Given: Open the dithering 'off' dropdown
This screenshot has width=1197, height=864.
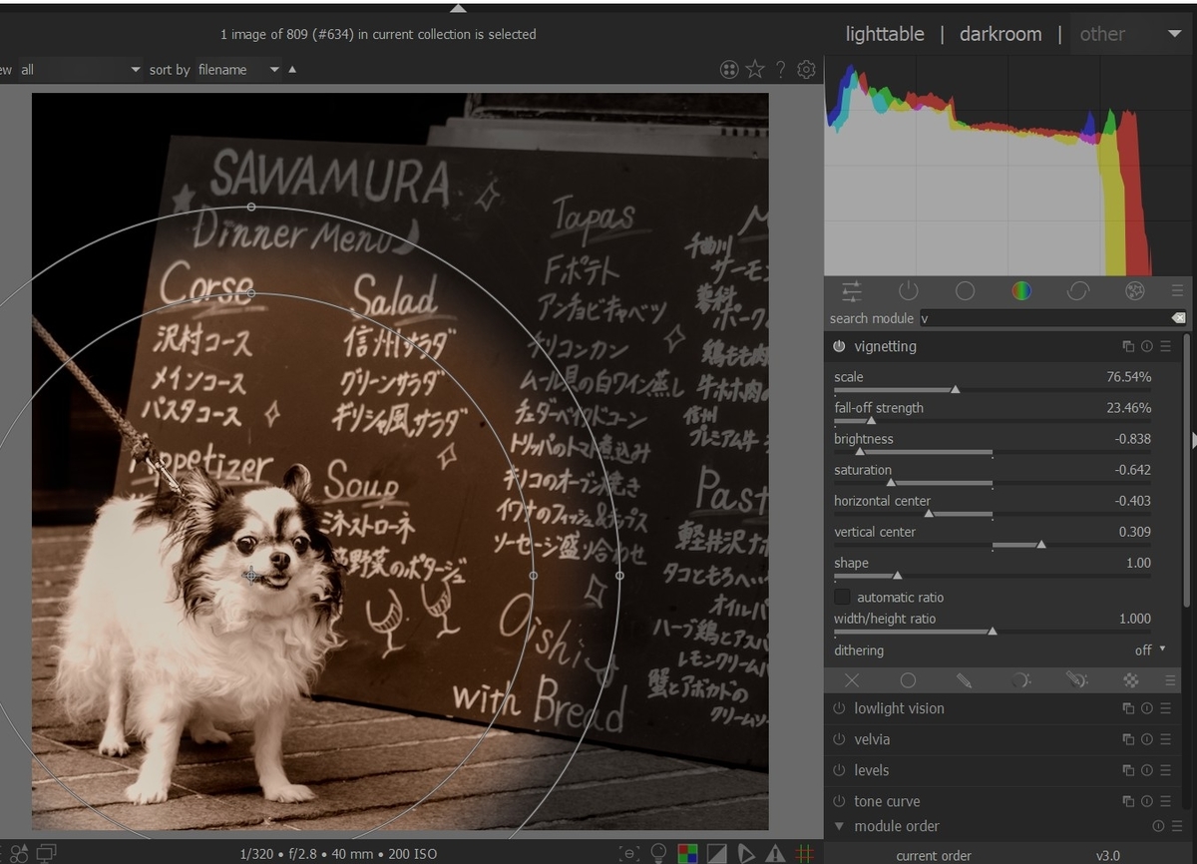Looking at the screenshot, I should click(1150, 649).
